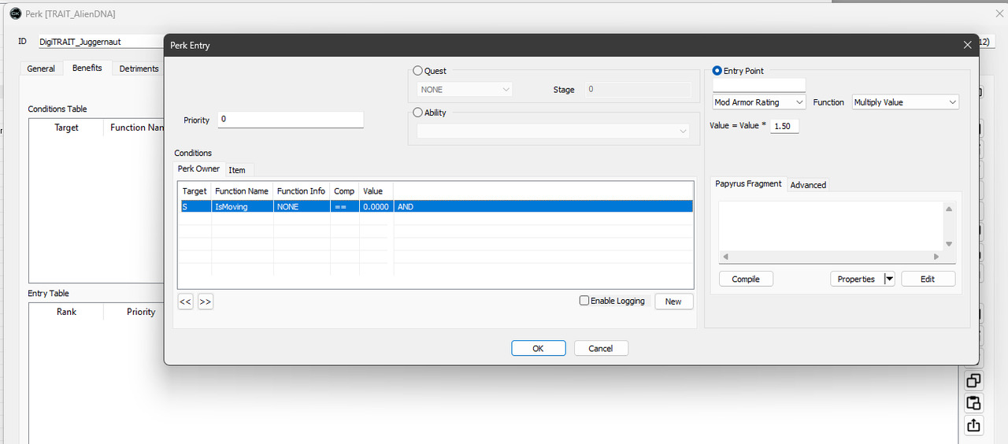Click the overlapping squares copy icon
Screen dimensions: 1008x444
tap(973, 381)
